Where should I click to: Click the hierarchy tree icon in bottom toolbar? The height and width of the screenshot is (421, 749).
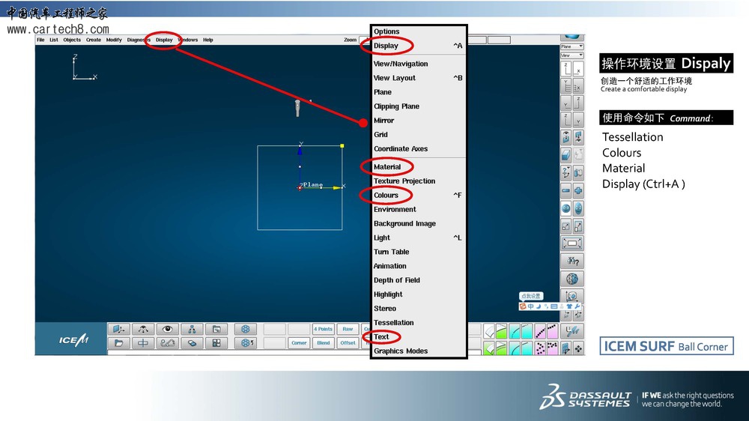coord(192,329)
